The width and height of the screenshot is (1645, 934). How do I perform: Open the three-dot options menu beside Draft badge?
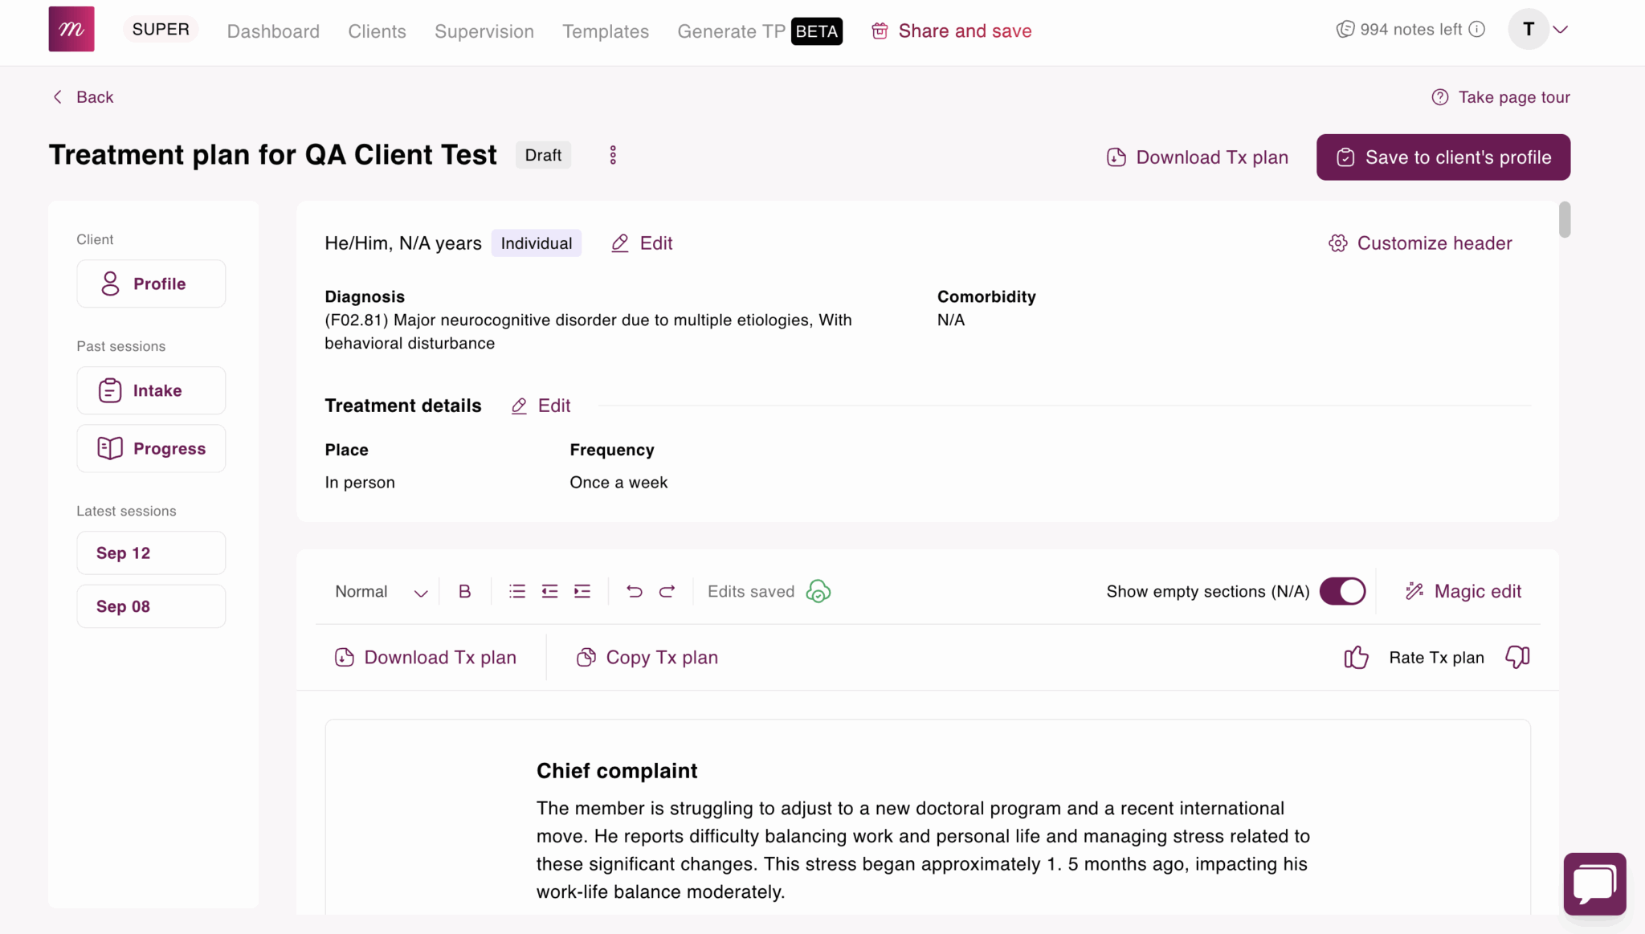(612, 154)
